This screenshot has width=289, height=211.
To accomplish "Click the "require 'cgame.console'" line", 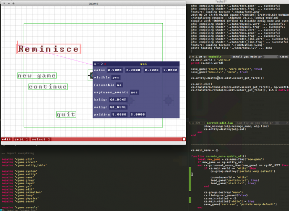I will [x=20, y=207].
